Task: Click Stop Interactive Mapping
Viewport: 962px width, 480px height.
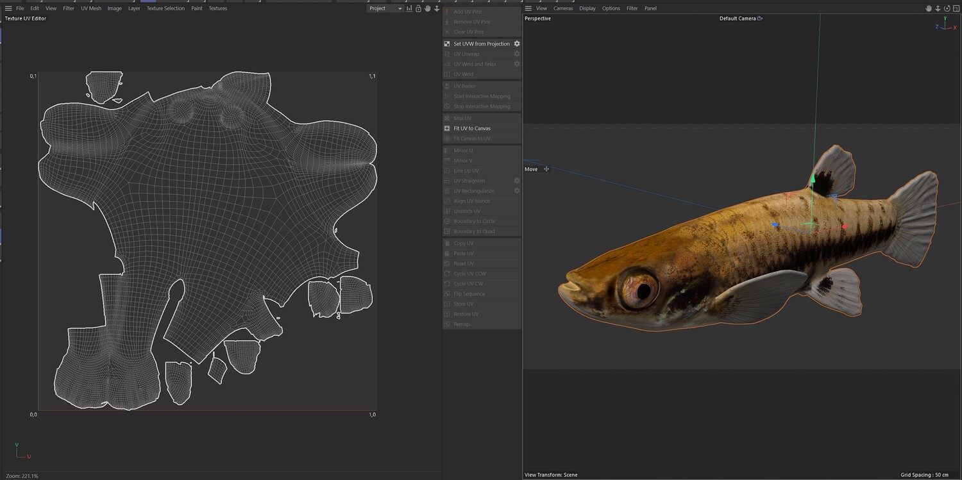Action: [482, 106]
